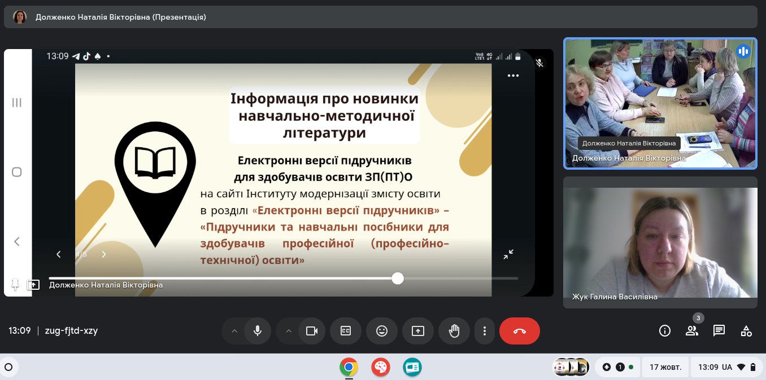The height and width of the screenshot is (380, 766).
Task: Click the presentation screen-share icon next to the pin
Action: (x=34, y=285)
